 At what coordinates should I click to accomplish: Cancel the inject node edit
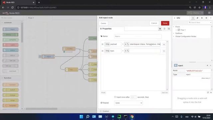[154, 23]
